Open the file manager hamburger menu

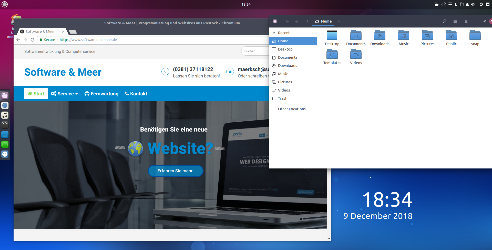tap(466, 21)
